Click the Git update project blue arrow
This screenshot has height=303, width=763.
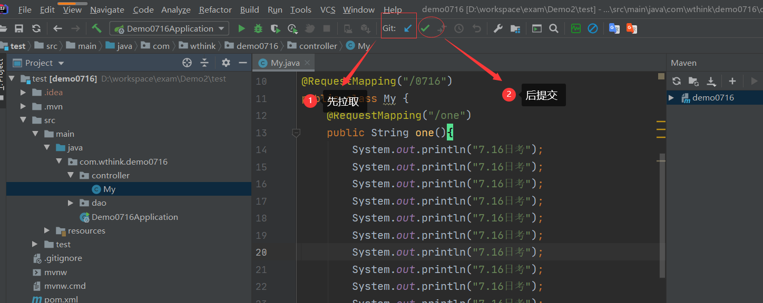coord(408,28)
